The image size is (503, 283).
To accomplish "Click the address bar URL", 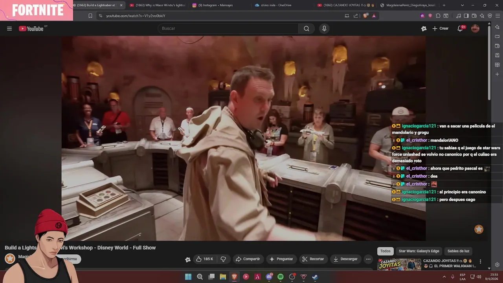I will [x=136, y=16].
